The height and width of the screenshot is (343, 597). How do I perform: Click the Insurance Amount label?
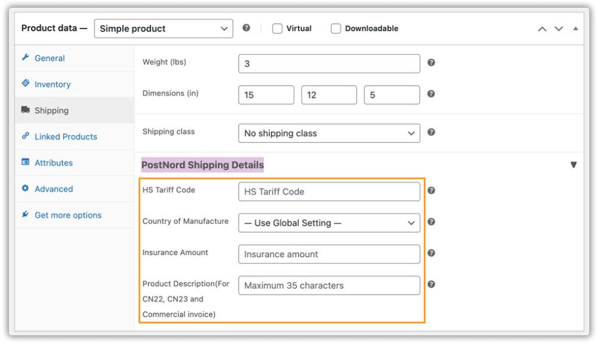175,252
